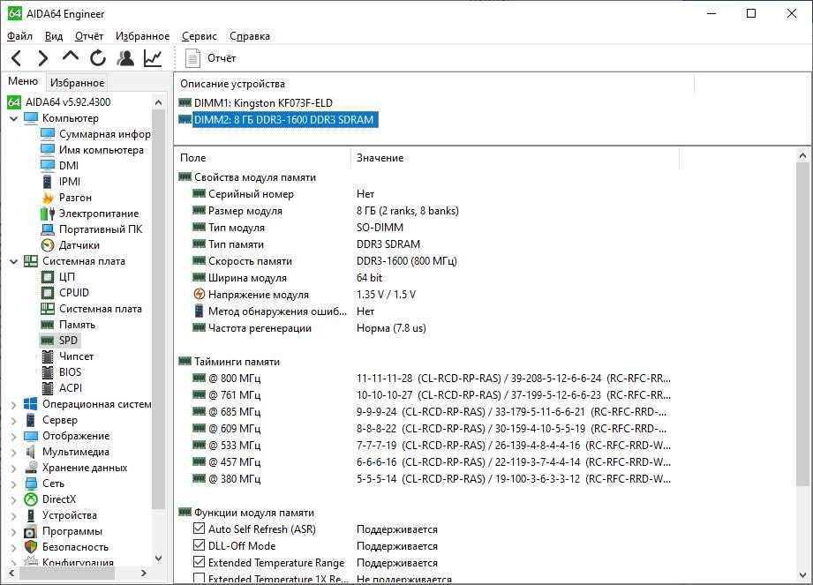The image size is (813, 585).
Task: Toggle the Extended Temperature Range checkbox
Action: (199, 562)
